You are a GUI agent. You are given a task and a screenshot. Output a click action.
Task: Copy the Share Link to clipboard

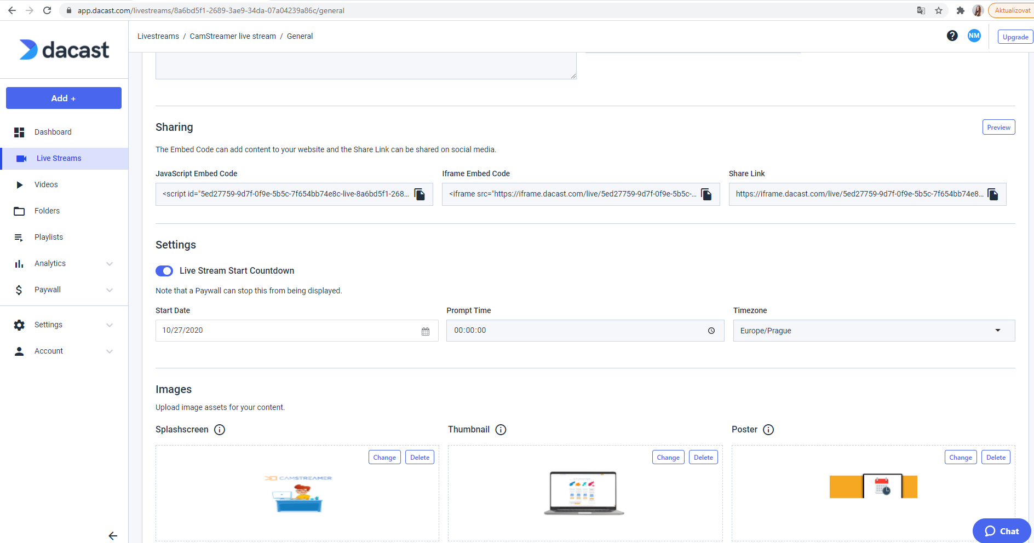point(992,194)
